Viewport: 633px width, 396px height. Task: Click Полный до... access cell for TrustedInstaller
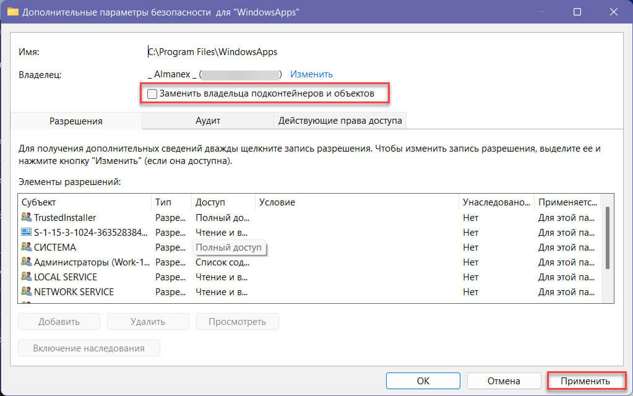[x=222, y=218]
